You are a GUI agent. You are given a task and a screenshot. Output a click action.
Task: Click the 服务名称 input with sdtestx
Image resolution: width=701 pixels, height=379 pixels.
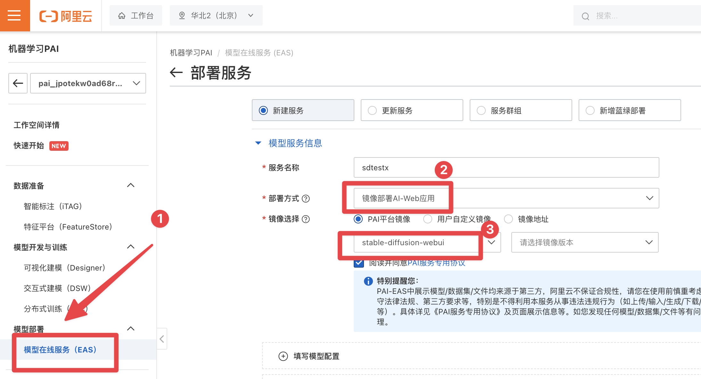pos(506,167)
